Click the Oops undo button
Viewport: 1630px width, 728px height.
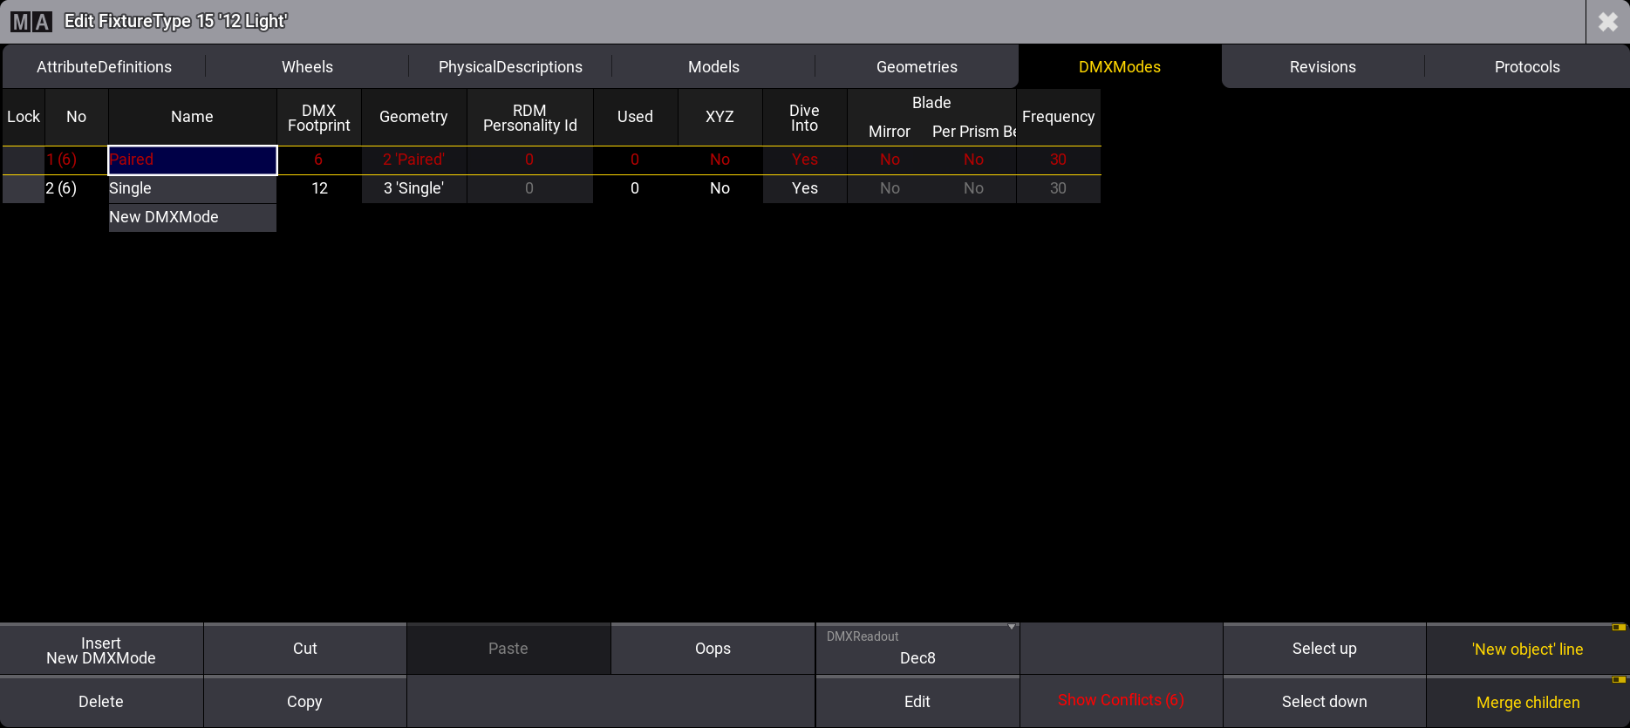713,650
